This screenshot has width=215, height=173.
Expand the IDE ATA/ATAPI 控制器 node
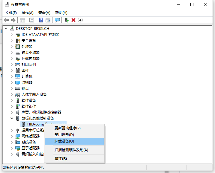pyautogui.click(x=12, y=35)
